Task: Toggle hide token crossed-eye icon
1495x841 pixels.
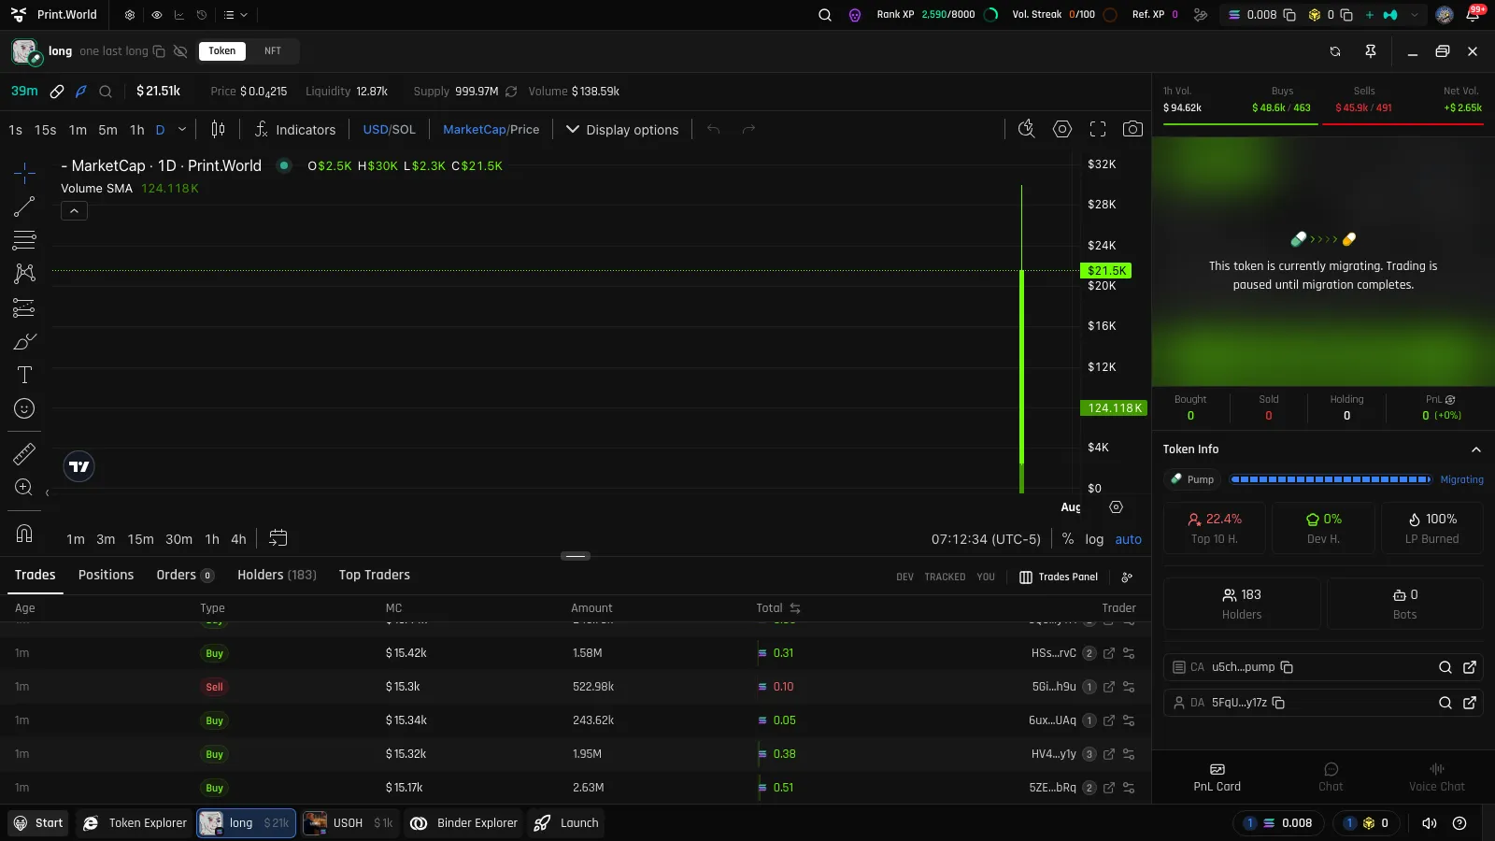Action: (180, 51)
